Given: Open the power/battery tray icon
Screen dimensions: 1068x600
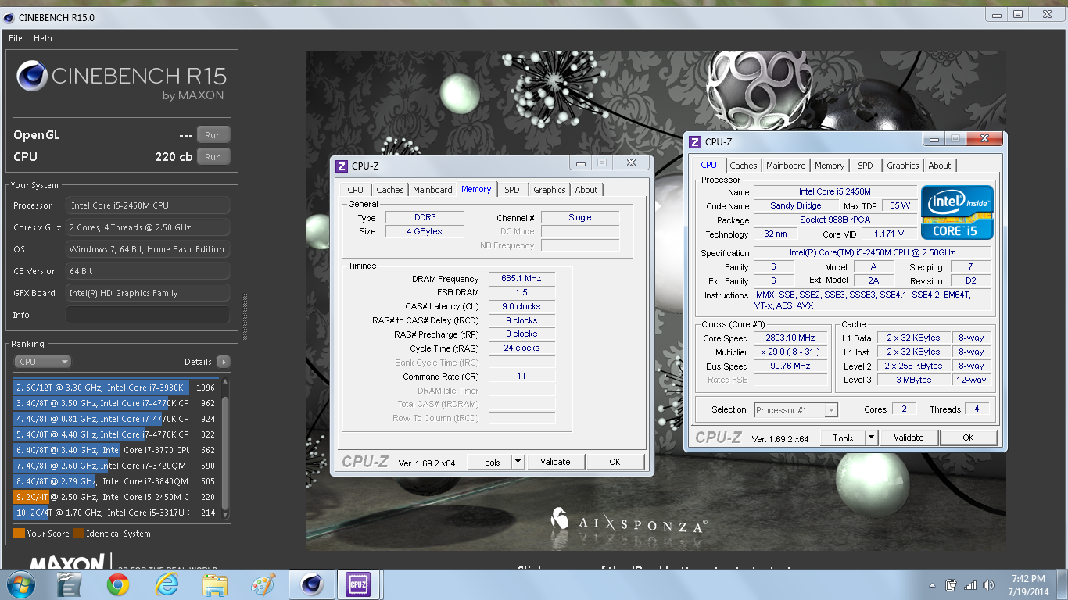Looking at the screenshot, I should coord(952,585).
